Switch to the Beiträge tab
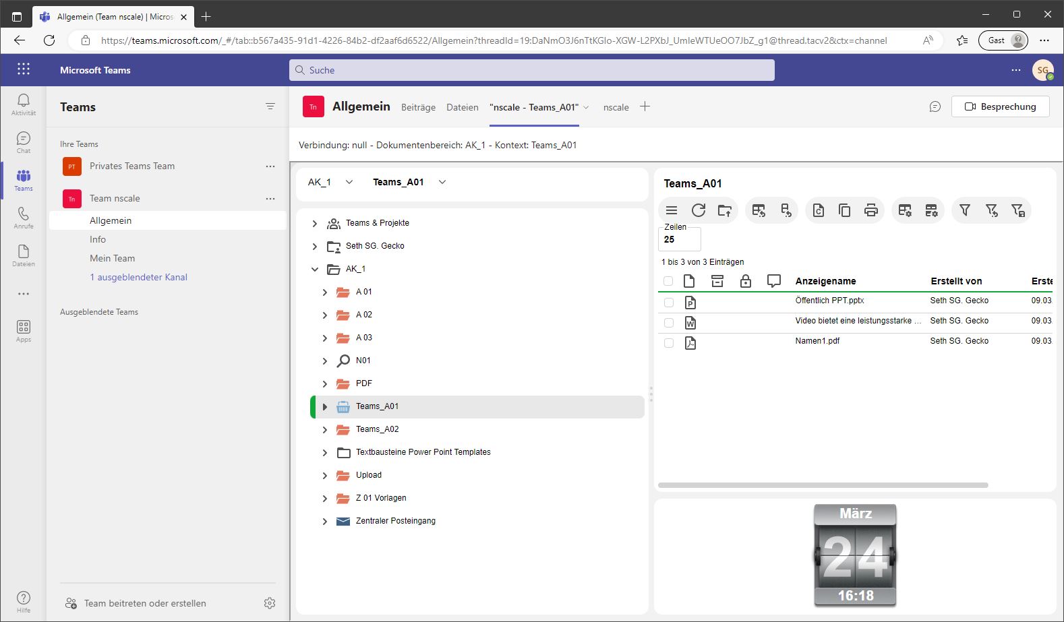Image resolution: width=1064 pixels, height=622 pixels. 418,107
